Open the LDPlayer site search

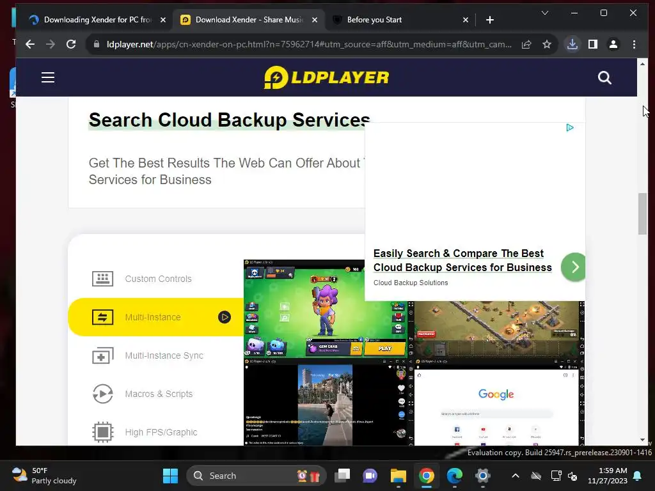click(x=604, y=77)
